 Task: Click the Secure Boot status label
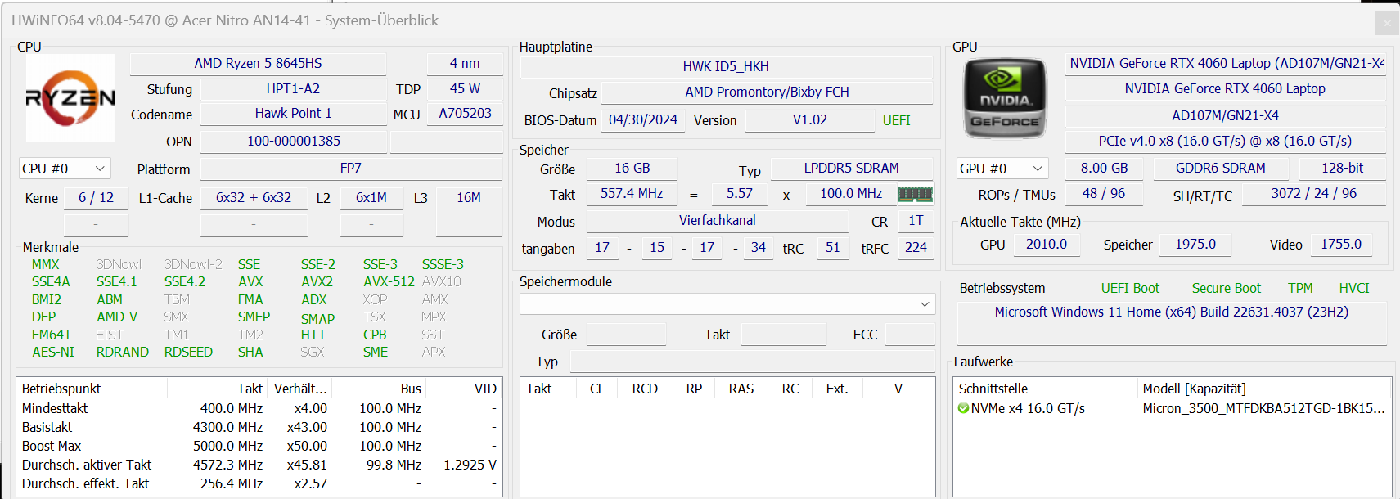point(1226,288)
